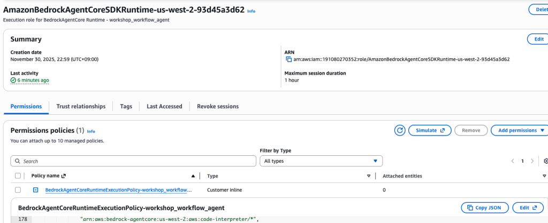548x223 pixels.
Task: Open table preferences gear icon
Action: pos(546,161)
